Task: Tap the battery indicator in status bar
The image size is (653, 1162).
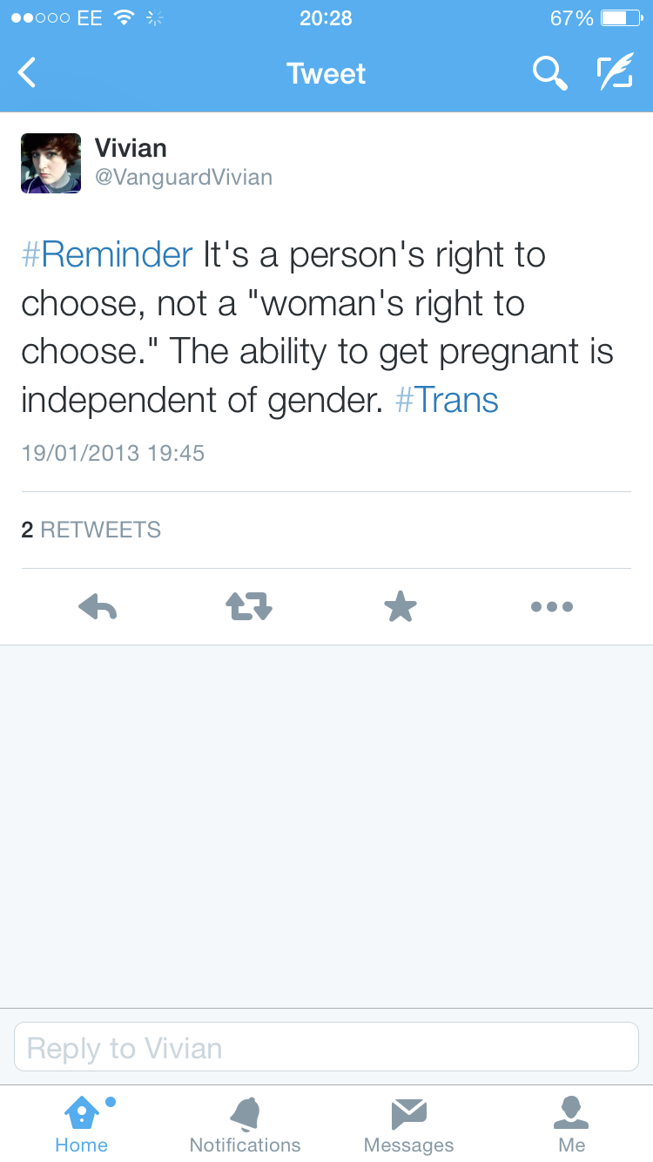Action: pyautogui.click(x=621, y=18)
